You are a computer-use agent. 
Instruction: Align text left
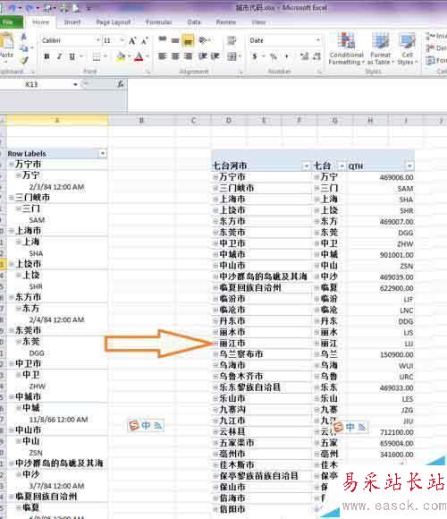tap(163, 56)
